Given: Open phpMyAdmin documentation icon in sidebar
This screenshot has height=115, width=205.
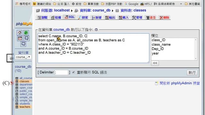Looking at the screenshot, I should [x=26, y=38].
